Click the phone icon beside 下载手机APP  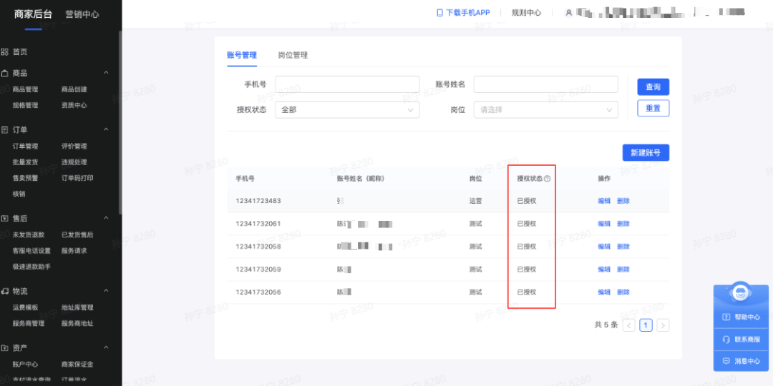[x=439, y=13]
